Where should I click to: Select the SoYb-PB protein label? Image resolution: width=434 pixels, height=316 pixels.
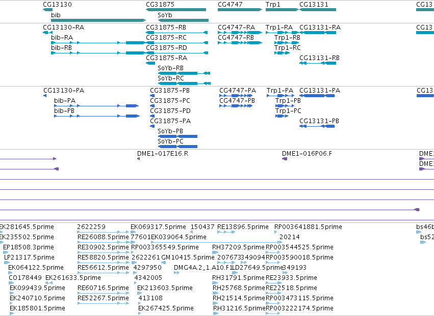point(170,131)
